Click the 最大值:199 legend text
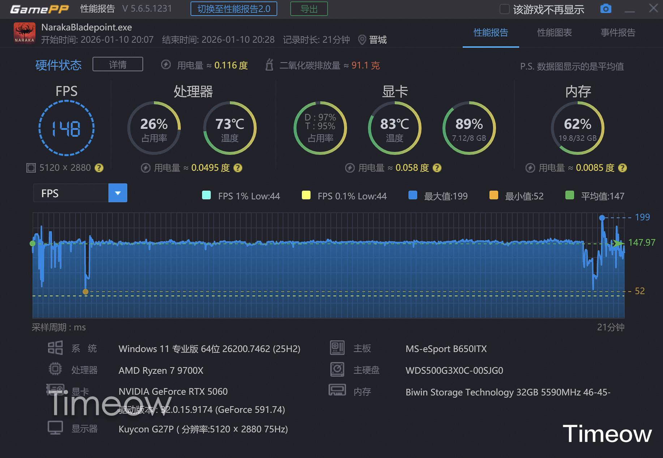Image resolution: width=663 pixels, height=458 pixels. point(446,196)
